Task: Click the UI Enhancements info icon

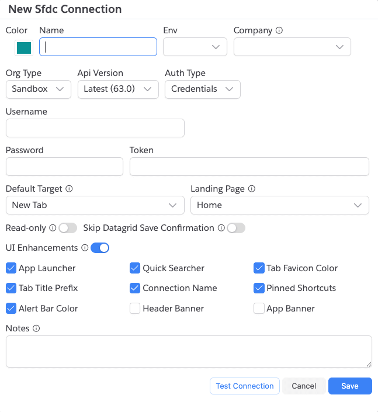Action: tap(85, 248)
